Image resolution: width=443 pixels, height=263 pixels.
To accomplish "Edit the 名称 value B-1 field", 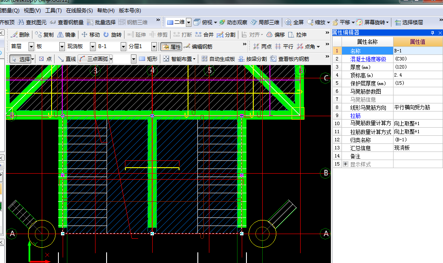I will [418, 51].
